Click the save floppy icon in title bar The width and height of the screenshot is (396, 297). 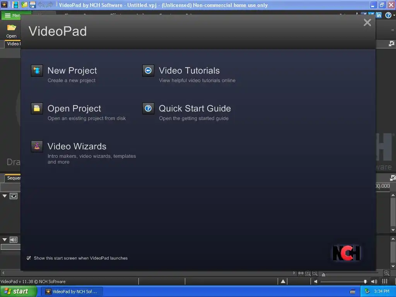[32, 5]
